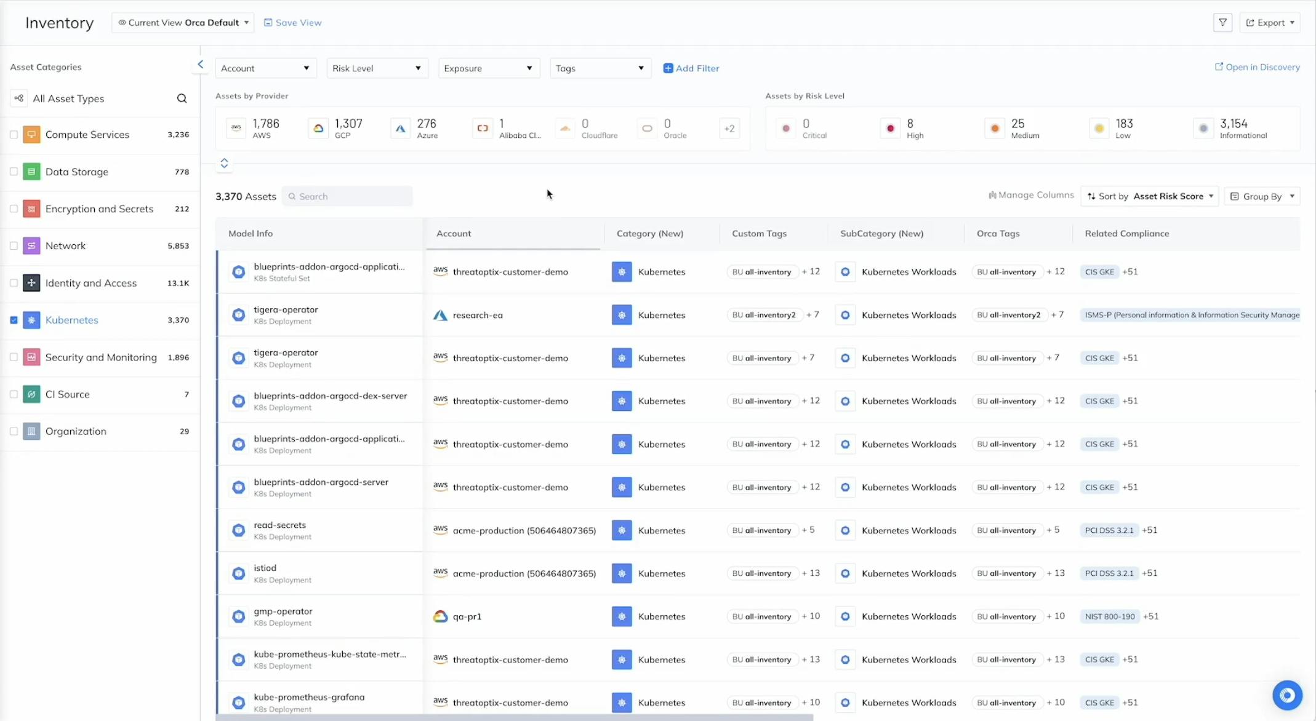The height and width of the screenshot is (721, 1316).
Task: Click the High risk level red indicator
Action: (890, 128)
